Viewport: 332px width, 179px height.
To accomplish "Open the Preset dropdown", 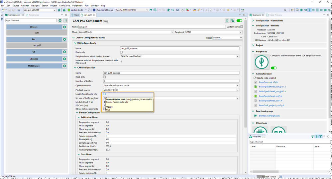I will (227, 38).
